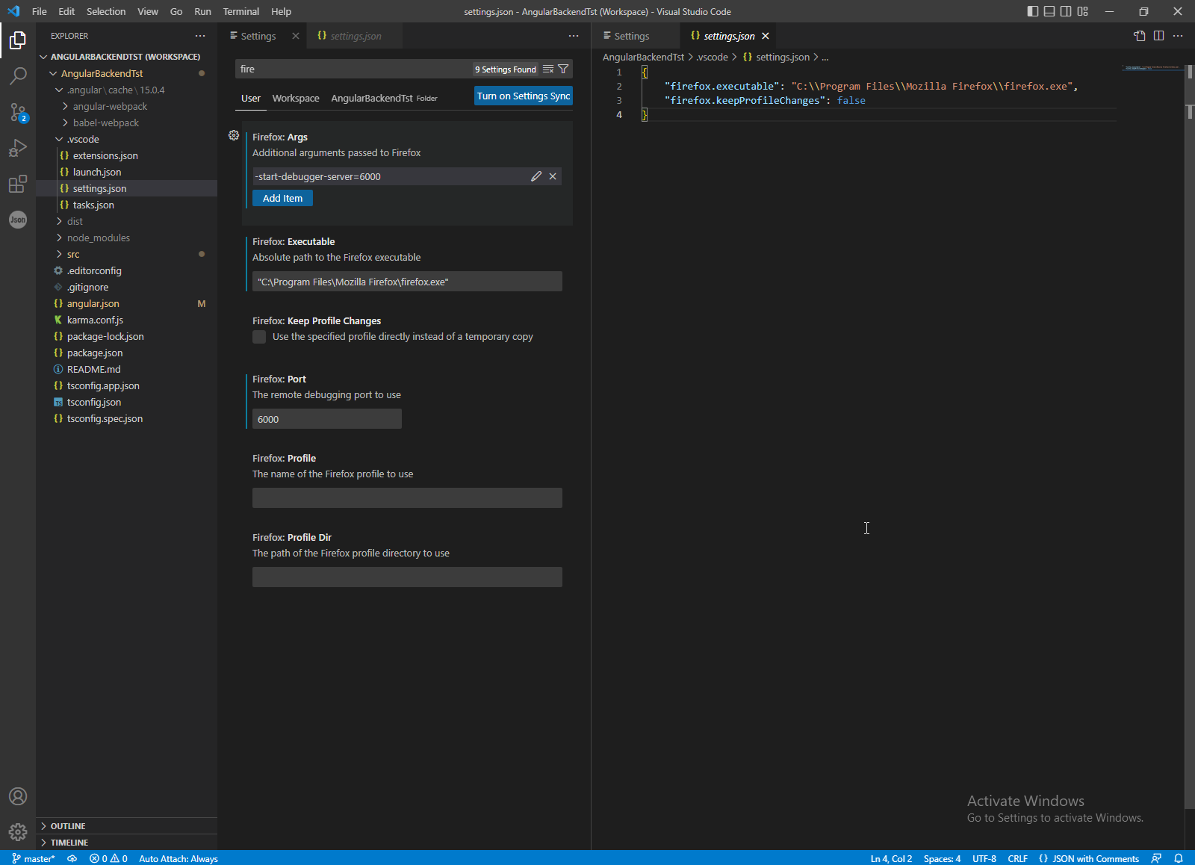Click Turn on Settings Sync button
Viewport: 1195px width, 865px height.
point(523,96)
